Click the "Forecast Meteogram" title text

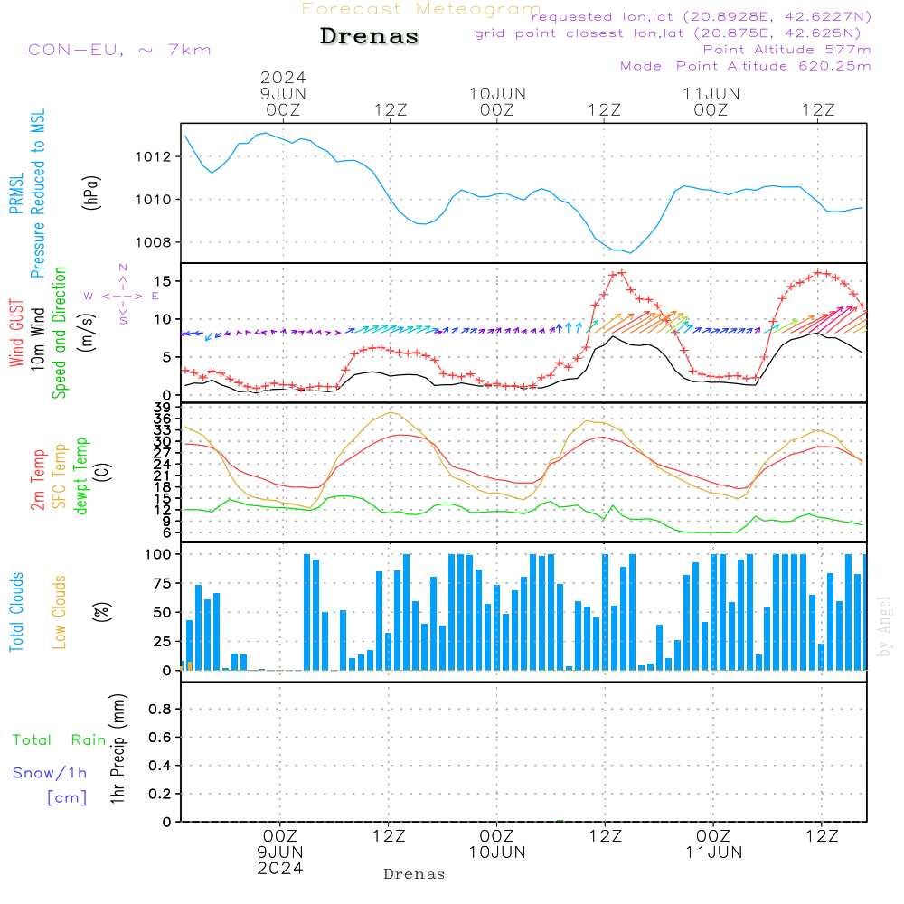point(421,9)
